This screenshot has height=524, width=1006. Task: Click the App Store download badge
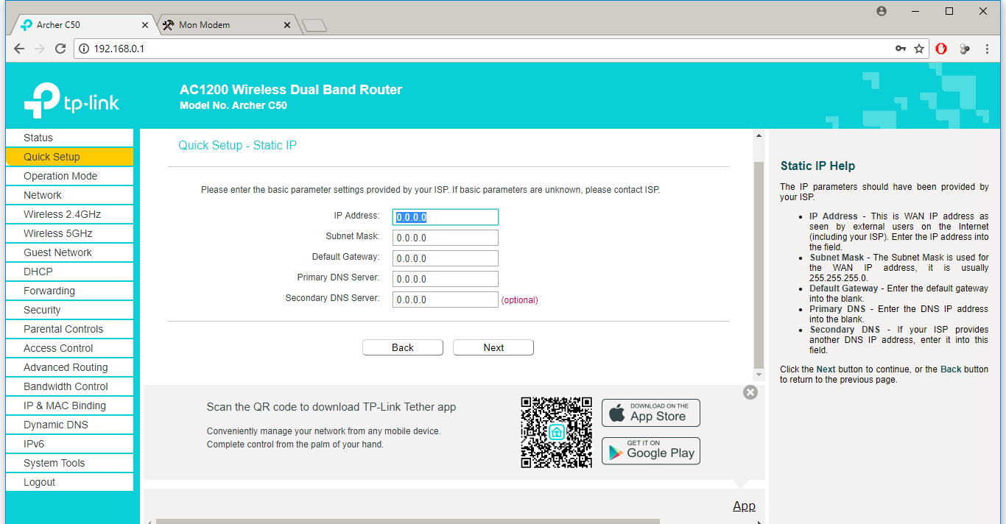(x=650, y=413)
